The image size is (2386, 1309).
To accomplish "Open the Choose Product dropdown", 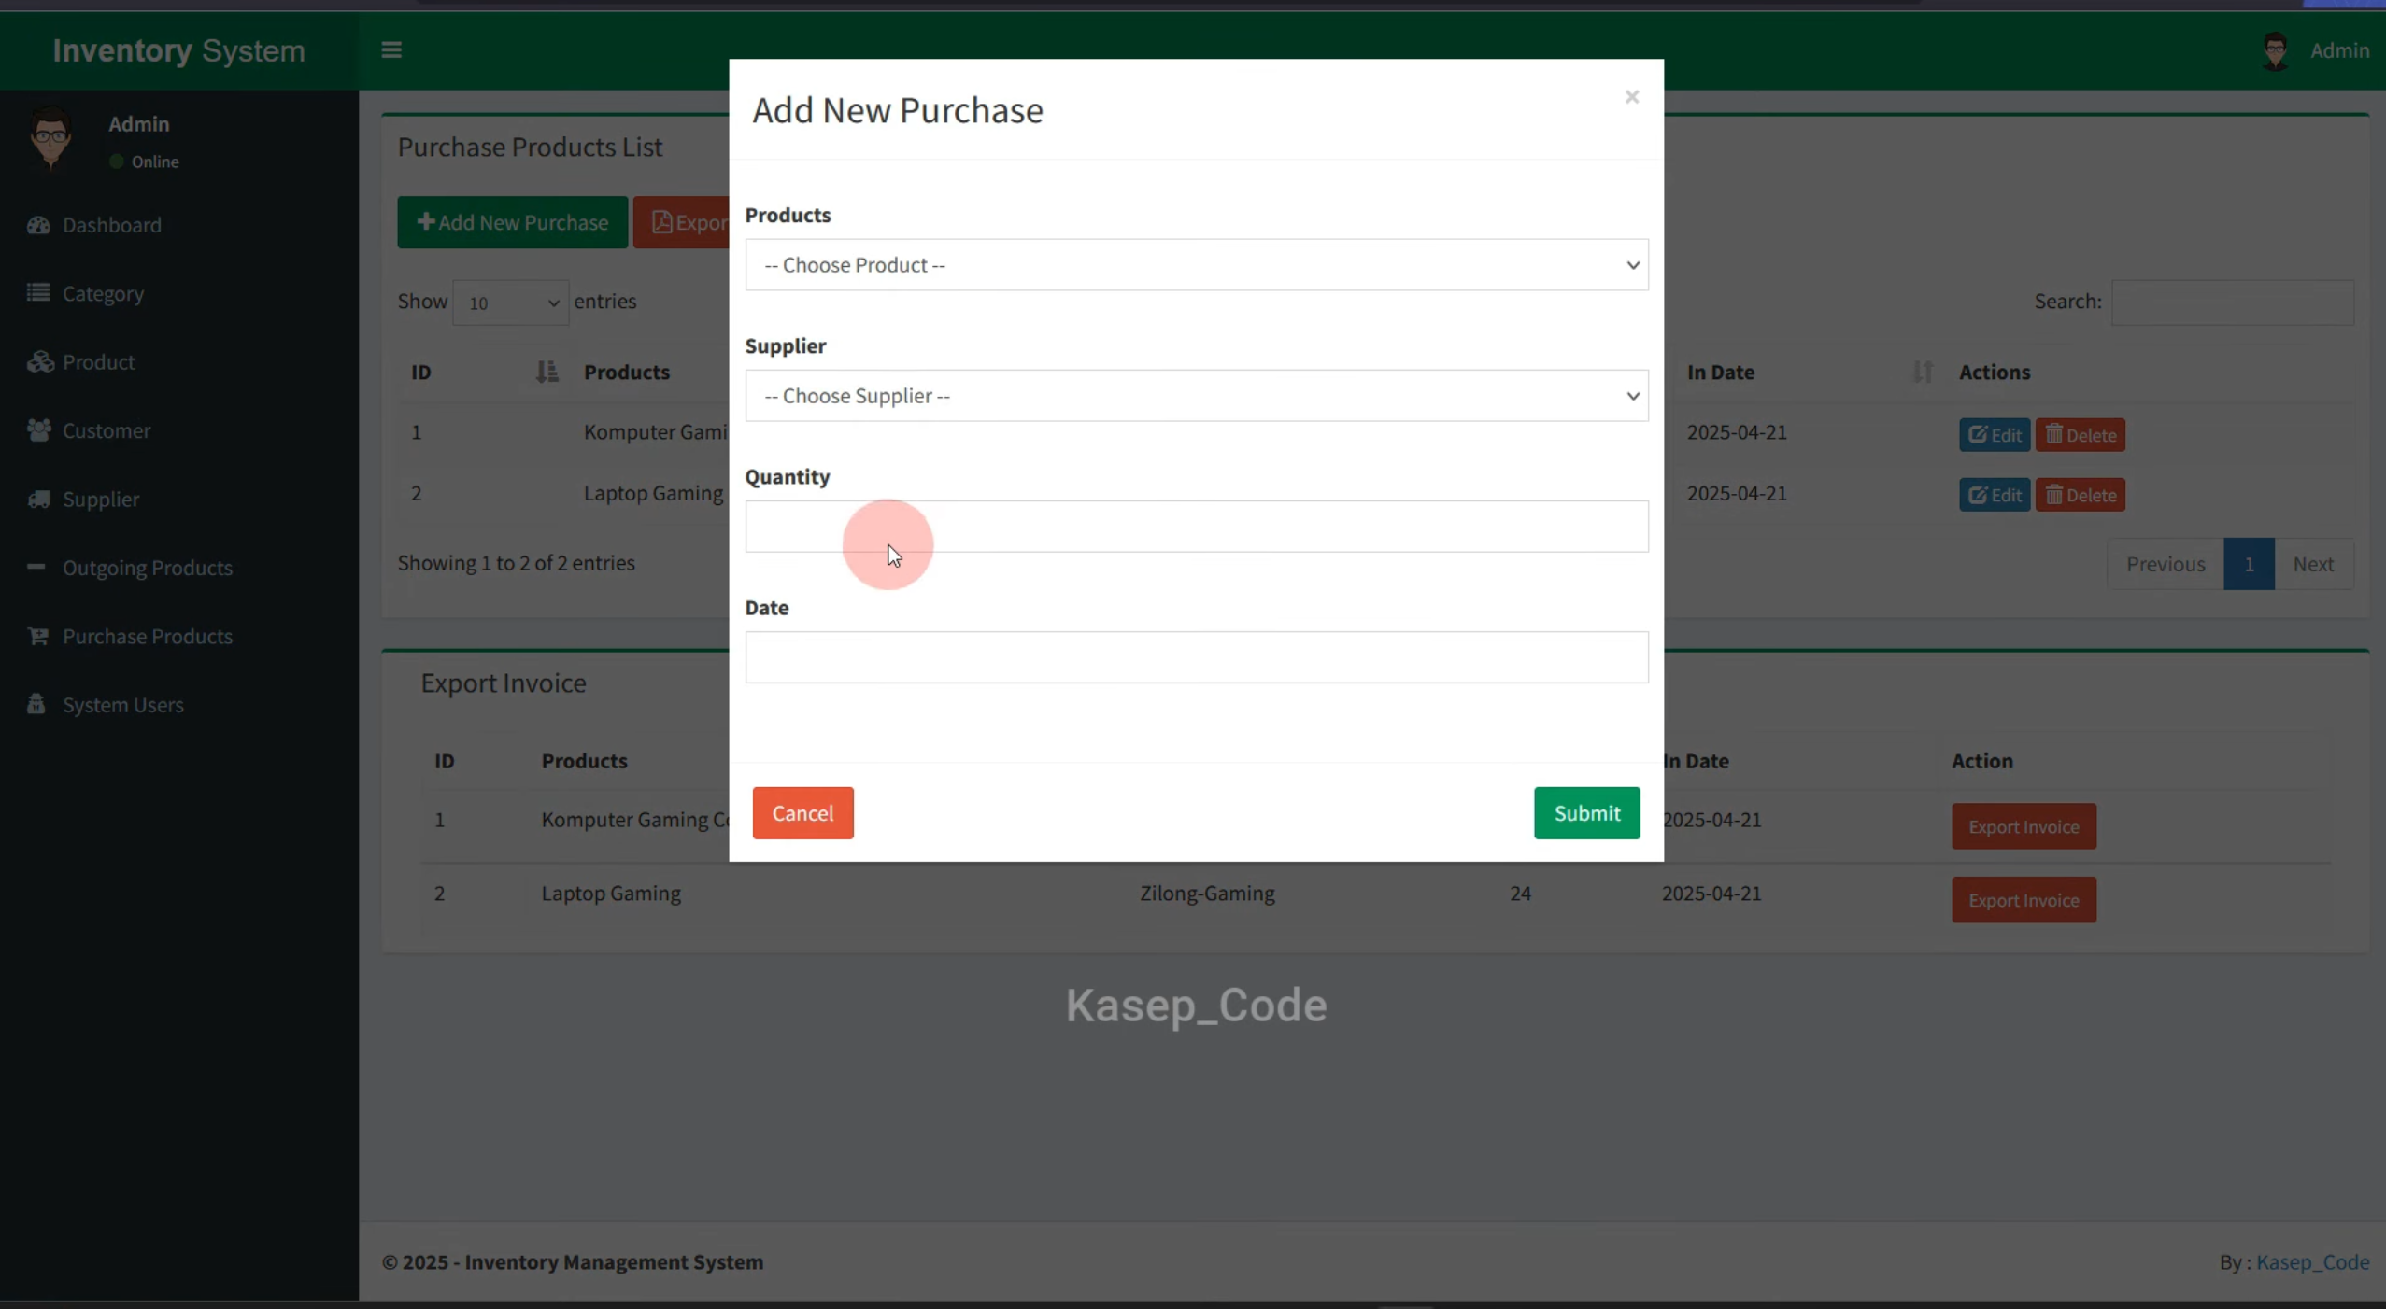I will click(x=1197, y=265).
